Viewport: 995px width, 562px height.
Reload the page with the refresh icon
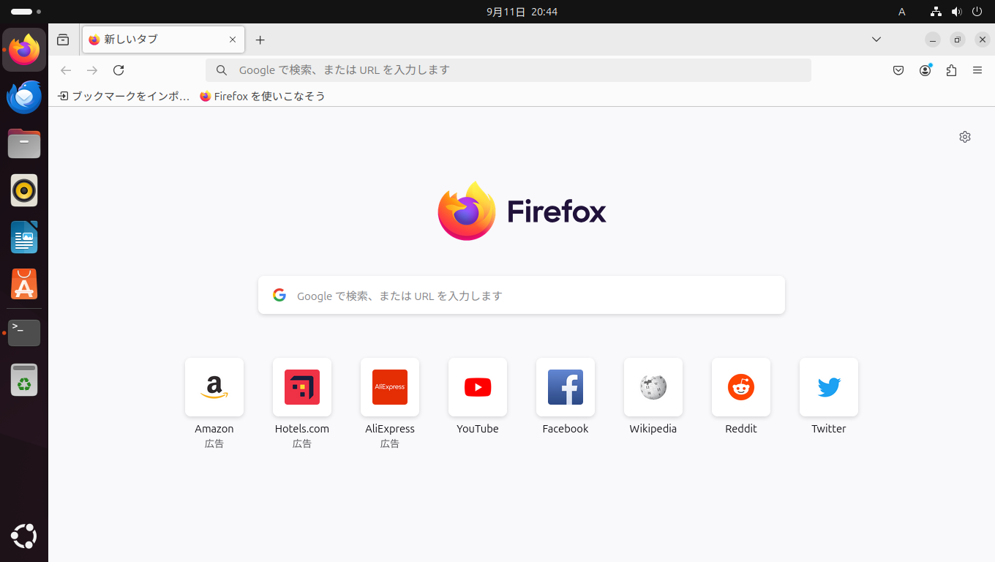pos(119,70)
